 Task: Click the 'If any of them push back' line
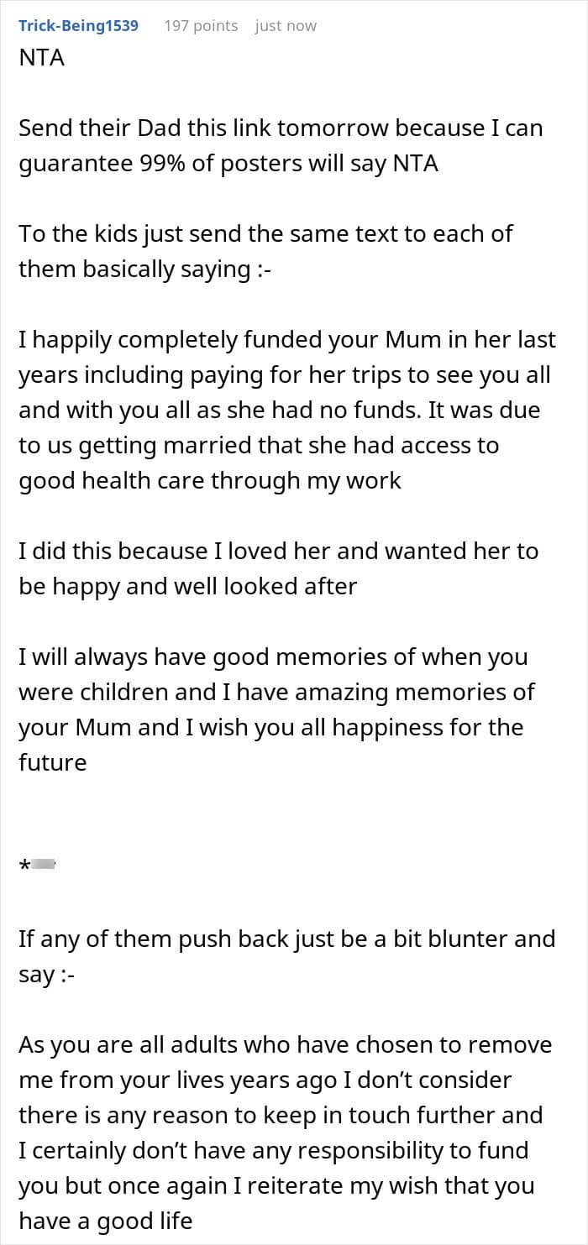pos(286,939)
